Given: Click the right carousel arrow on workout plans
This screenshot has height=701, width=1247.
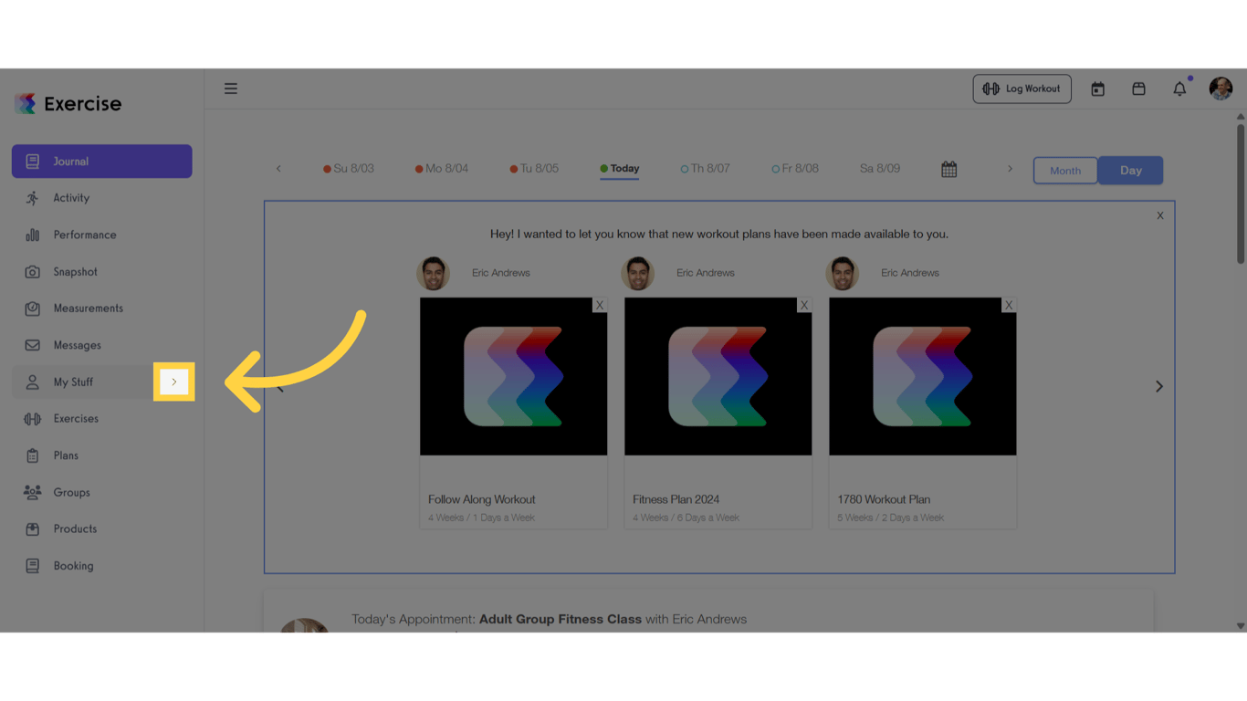Looking at the screenshot, I should click(1158, 386).
